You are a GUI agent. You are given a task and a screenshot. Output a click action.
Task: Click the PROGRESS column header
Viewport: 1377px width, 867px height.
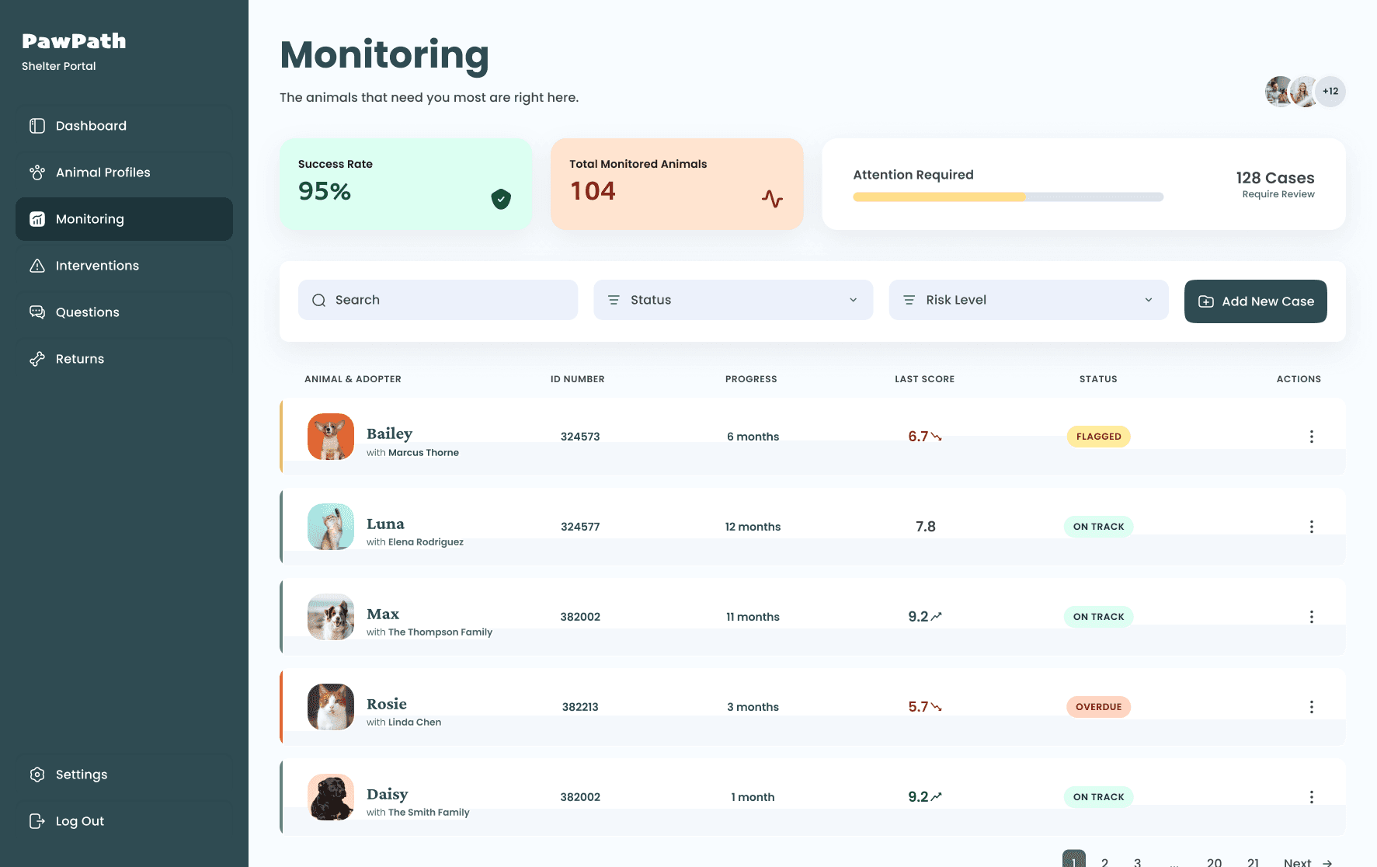(751, 379)
